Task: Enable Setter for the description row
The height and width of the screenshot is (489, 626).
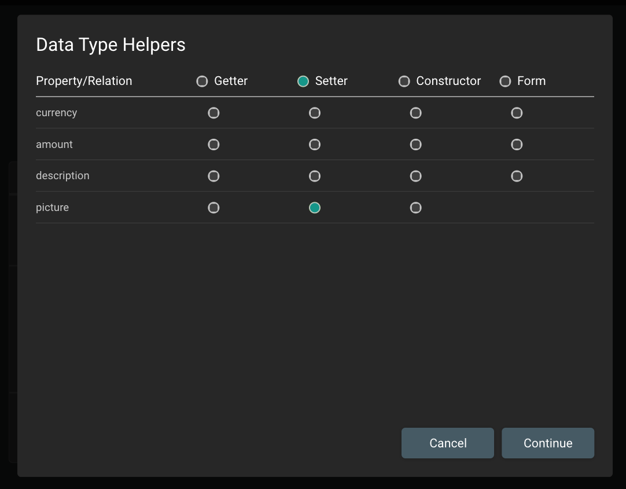Action: 315,176
